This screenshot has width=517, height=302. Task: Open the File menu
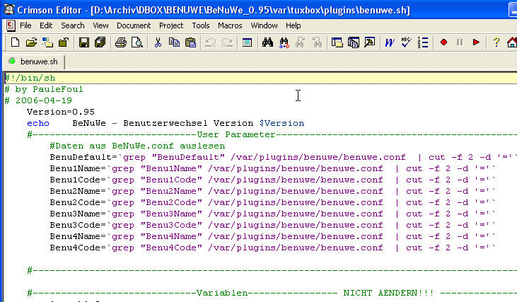25,25
